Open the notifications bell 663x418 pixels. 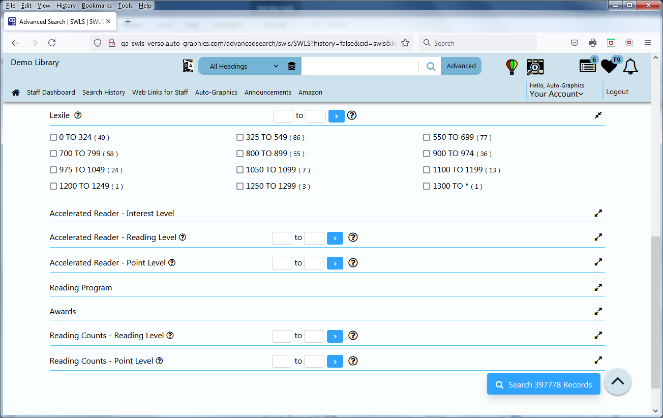(x=630, y=66)
